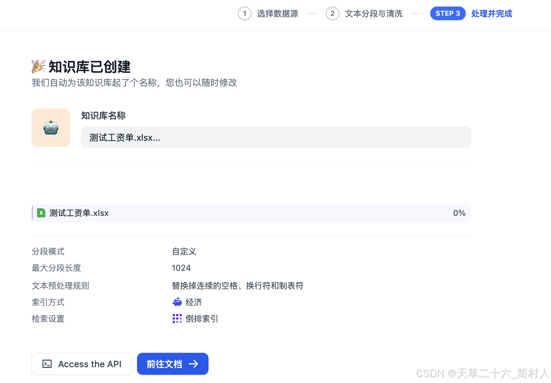551x383 pixels.
Task: Click the step 1 circle icon
Action: (x=245, y=13)
